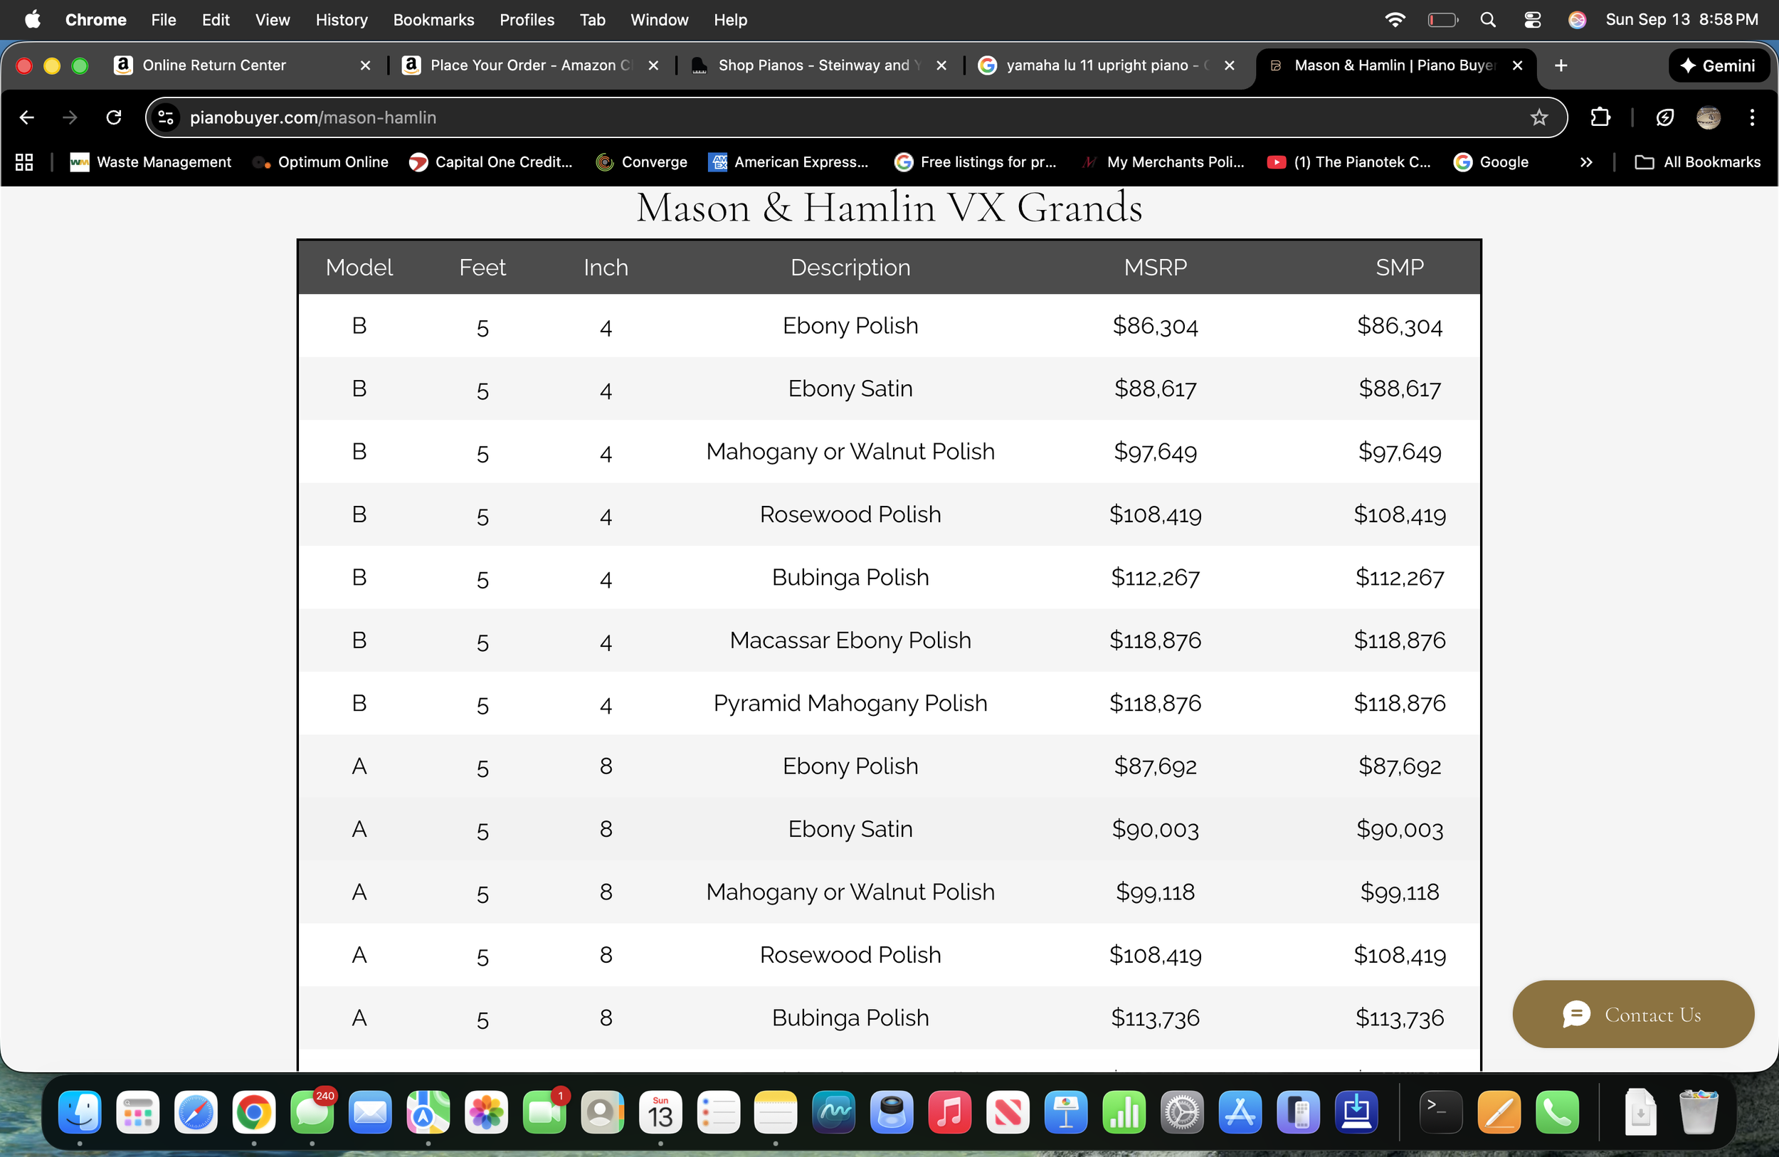Open Messages from the Dock

coord(312,1112)
